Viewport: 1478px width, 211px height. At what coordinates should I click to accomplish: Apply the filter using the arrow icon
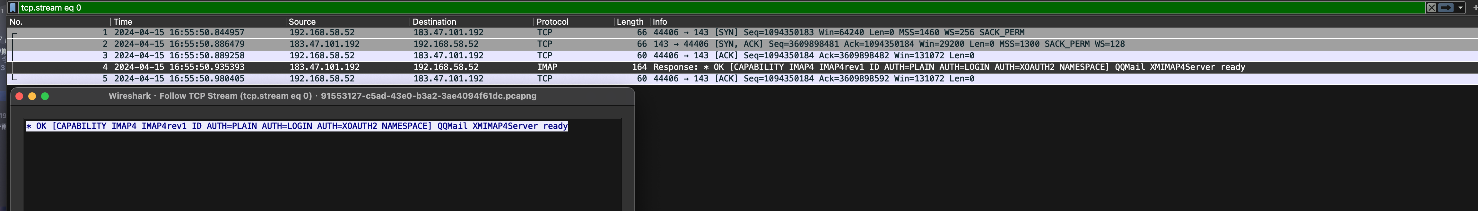click(1446, 7)
